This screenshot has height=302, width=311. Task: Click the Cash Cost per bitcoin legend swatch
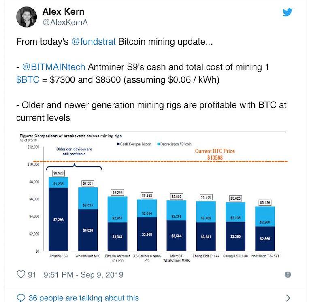tap(118, 145)
